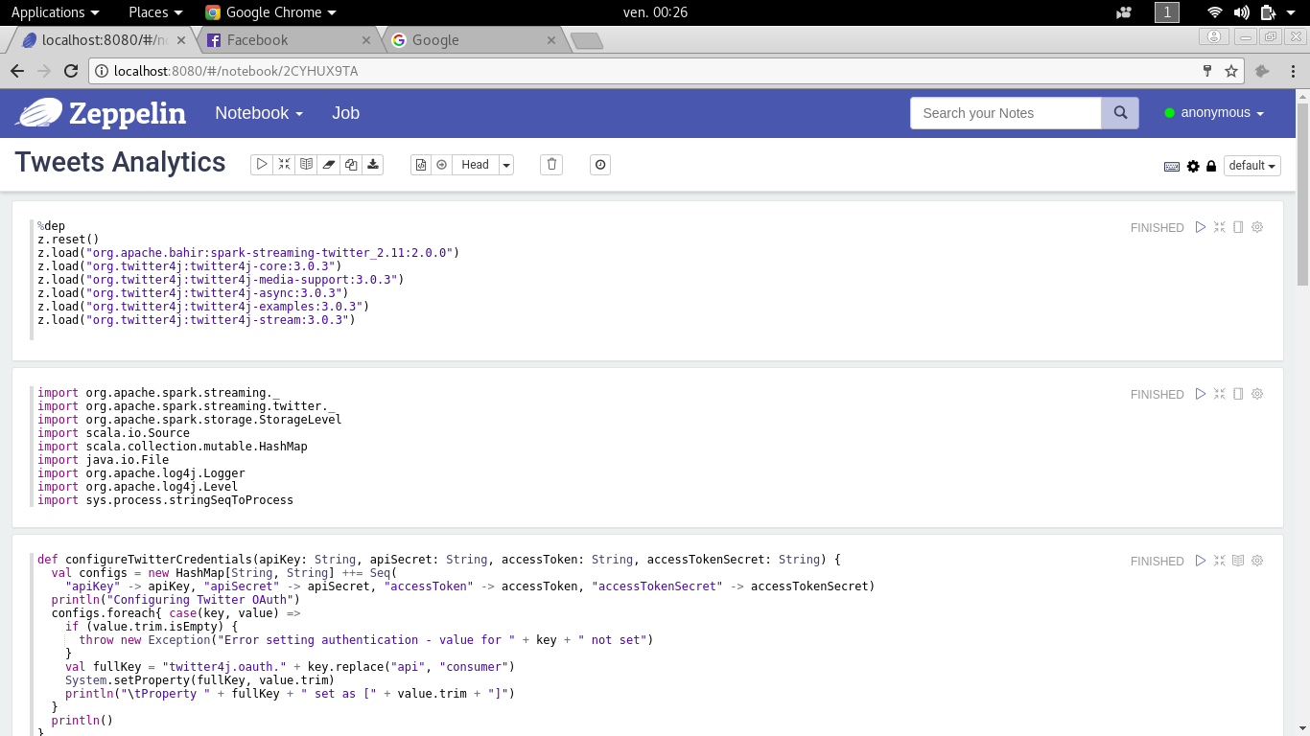Open the Head revision dropdown arrow
1310x736 pixels.
click(x=506, y=165)
